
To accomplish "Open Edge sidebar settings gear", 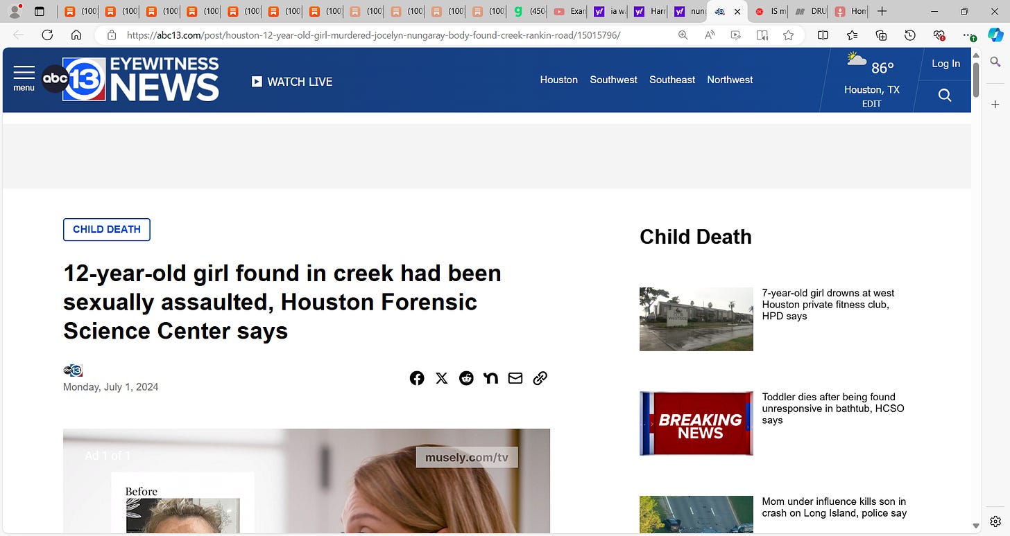I will (995, 521).
